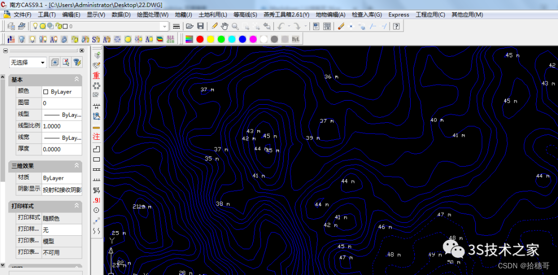Click the select objects cursor icon
558x275 pixels.
66,62
